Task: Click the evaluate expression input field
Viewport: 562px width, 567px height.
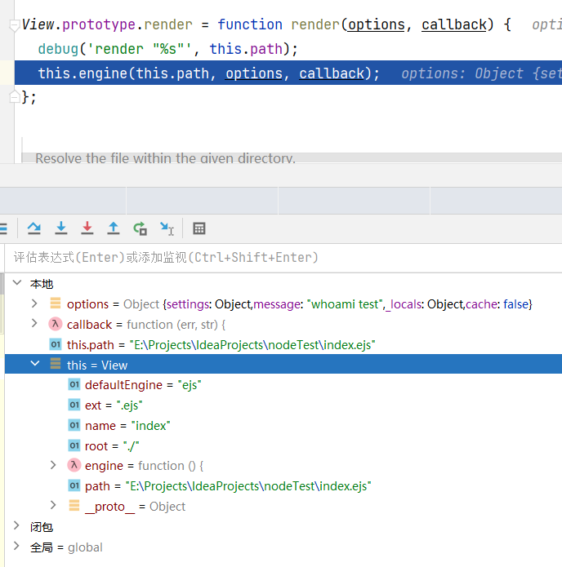Action: tap(283, 258)
